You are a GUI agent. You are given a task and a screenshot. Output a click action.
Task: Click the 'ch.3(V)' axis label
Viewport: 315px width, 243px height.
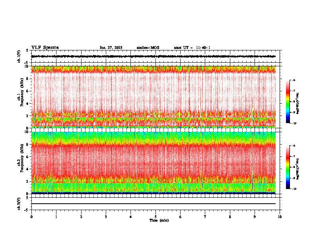pyautogui.click(x=19, y=204)
